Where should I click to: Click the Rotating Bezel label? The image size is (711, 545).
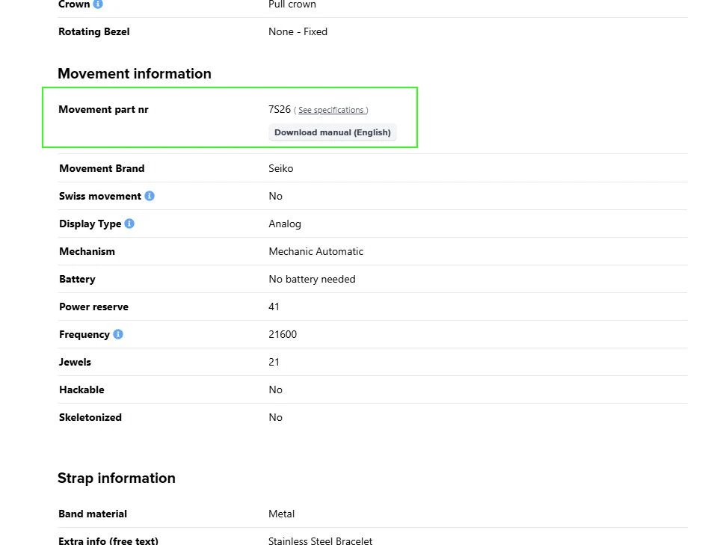click(93, 31)
